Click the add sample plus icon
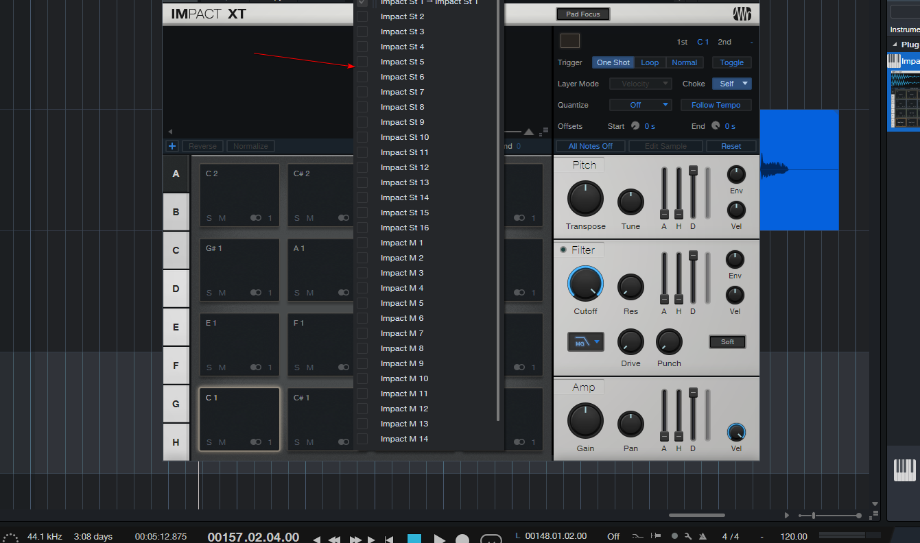 pyautogui.click(x=172, y=146)
